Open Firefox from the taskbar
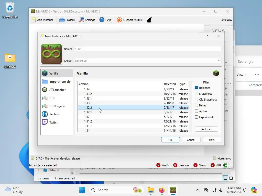The image size is (262, 196). point(162,190)
